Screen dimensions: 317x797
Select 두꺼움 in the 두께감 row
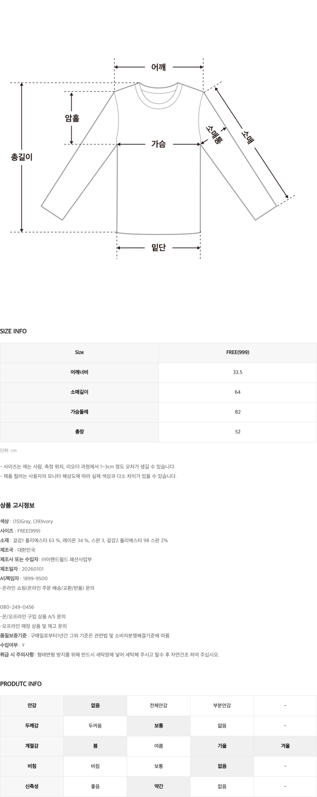point(95,726)
